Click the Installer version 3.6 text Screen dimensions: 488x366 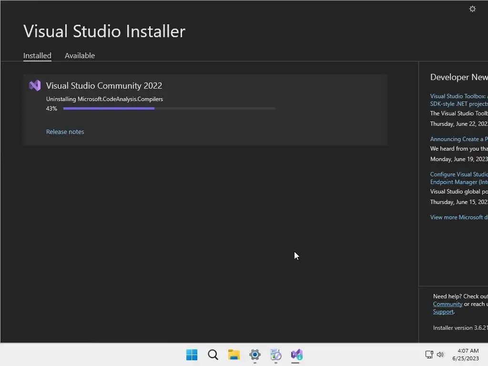pos(460,328)
